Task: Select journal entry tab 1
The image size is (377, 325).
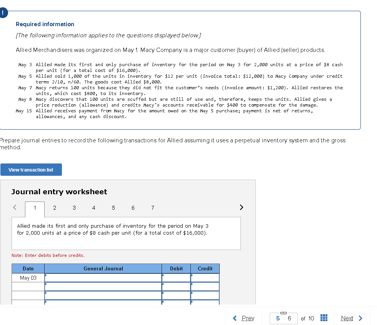Action: (35, 208)
